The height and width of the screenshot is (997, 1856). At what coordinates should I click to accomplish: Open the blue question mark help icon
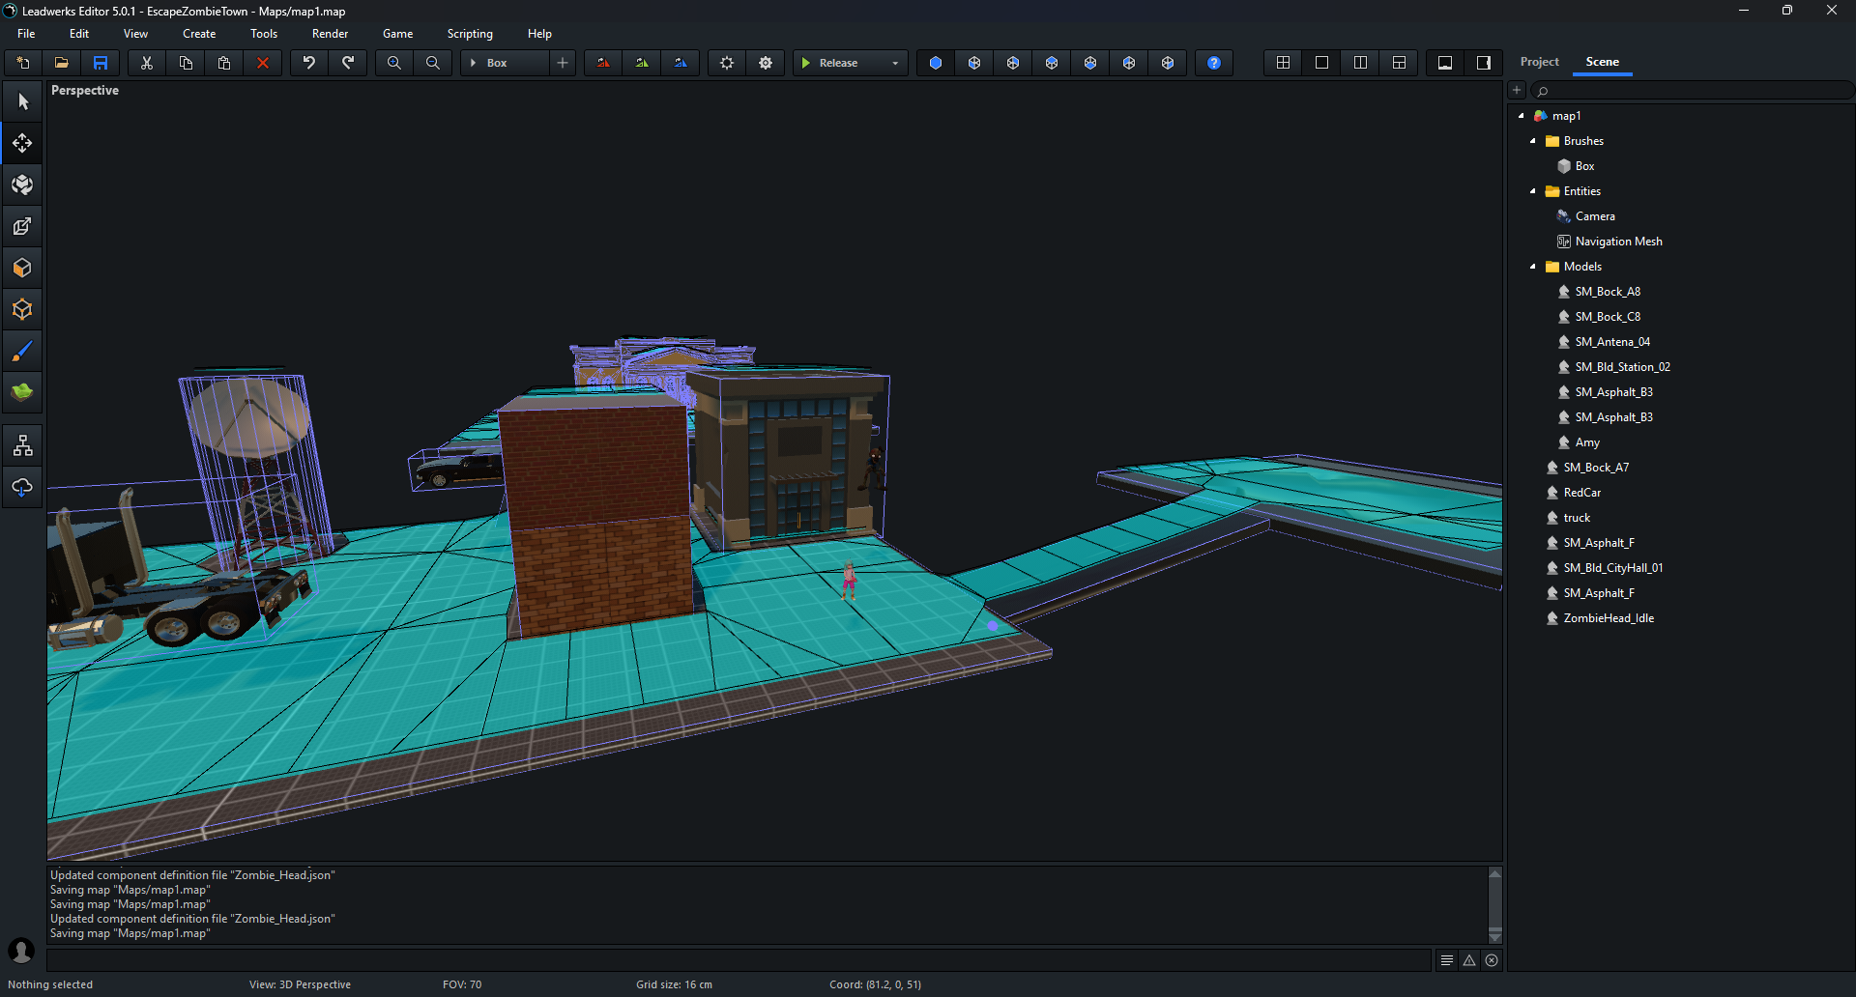1214,63
